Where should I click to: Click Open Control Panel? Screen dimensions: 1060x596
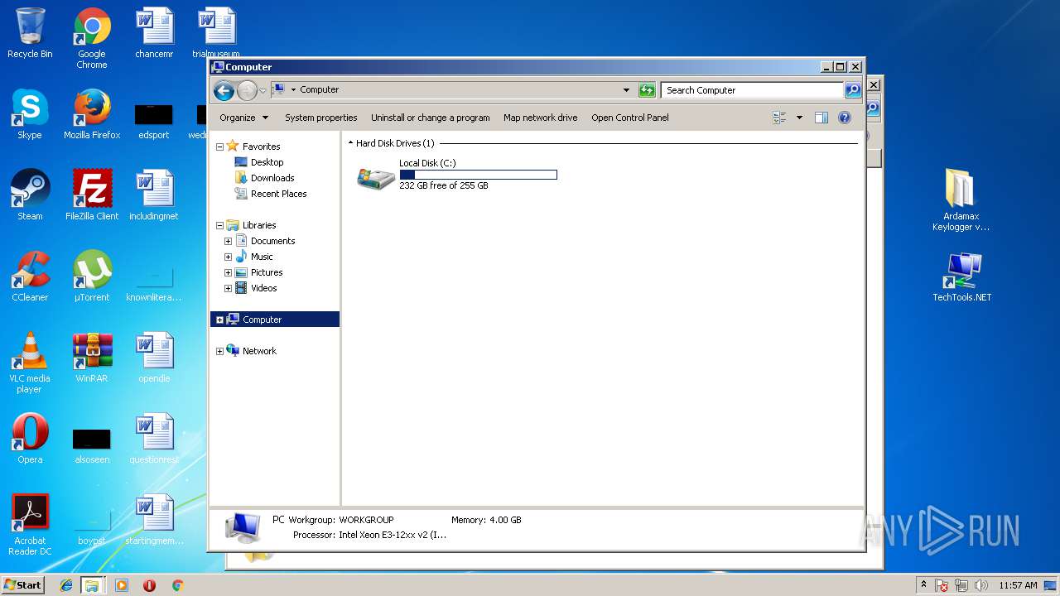pos(630,118)
